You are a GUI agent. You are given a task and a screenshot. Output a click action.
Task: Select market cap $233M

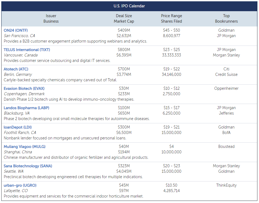pos(124,94)
